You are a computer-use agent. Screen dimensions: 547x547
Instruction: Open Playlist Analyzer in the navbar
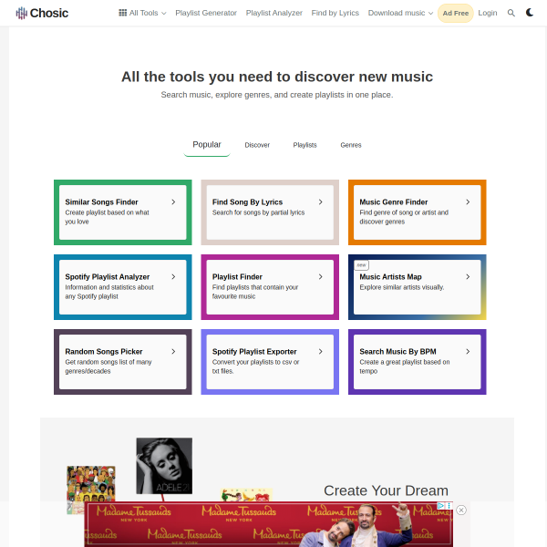pos(273,13)
